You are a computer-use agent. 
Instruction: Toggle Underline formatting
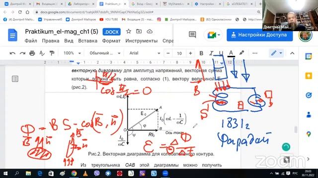click(221, 53)
